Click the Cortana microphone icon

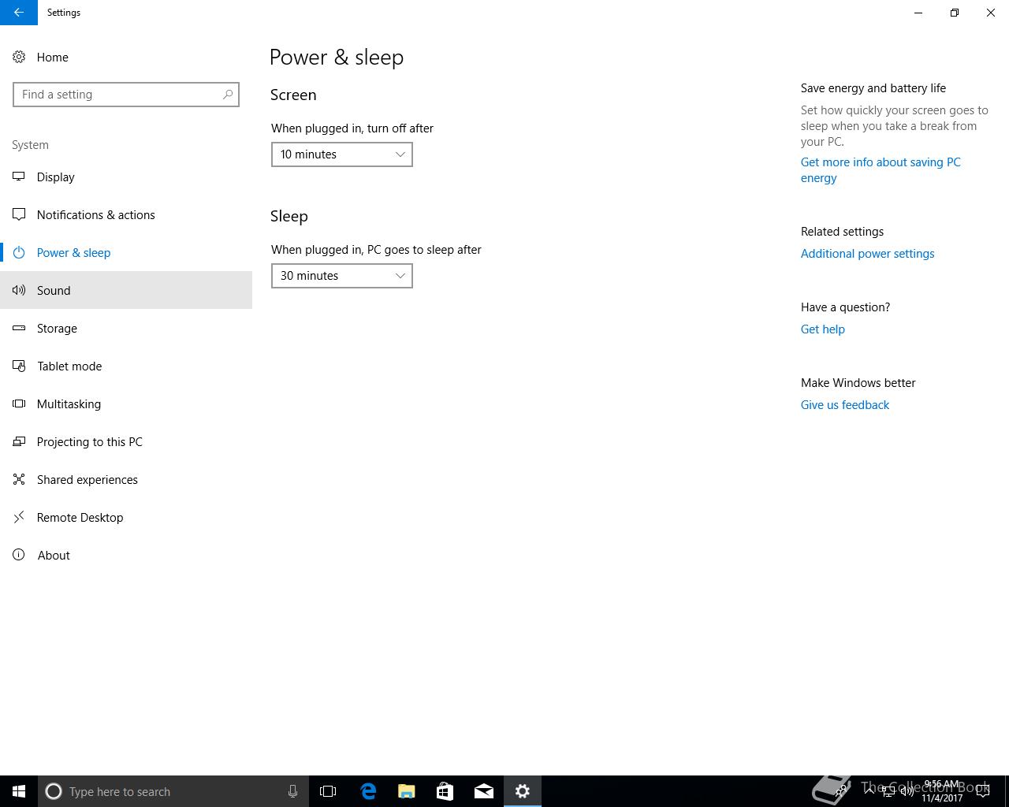292,791
